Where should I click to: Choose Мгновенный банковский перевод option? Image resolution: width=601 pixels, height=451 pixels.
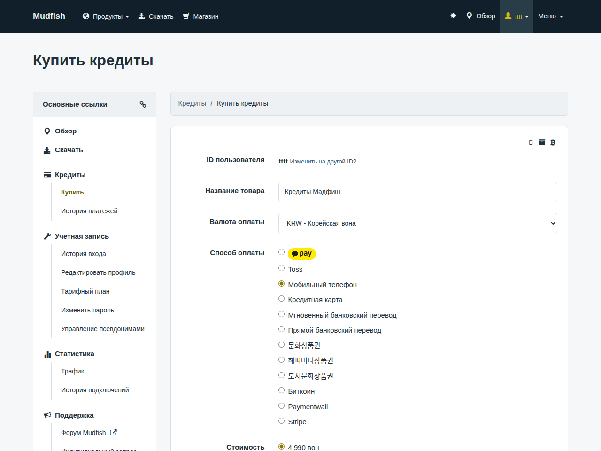[x=282, y=314]
